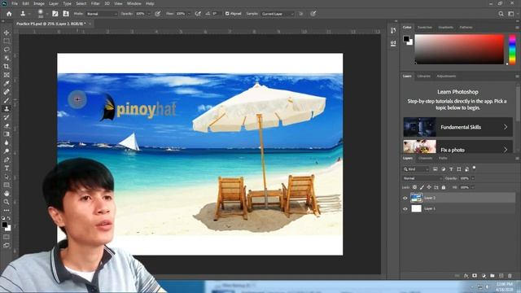Toggle airbrush build-up effects
The image size is (521, 293).
click(198, 14)
